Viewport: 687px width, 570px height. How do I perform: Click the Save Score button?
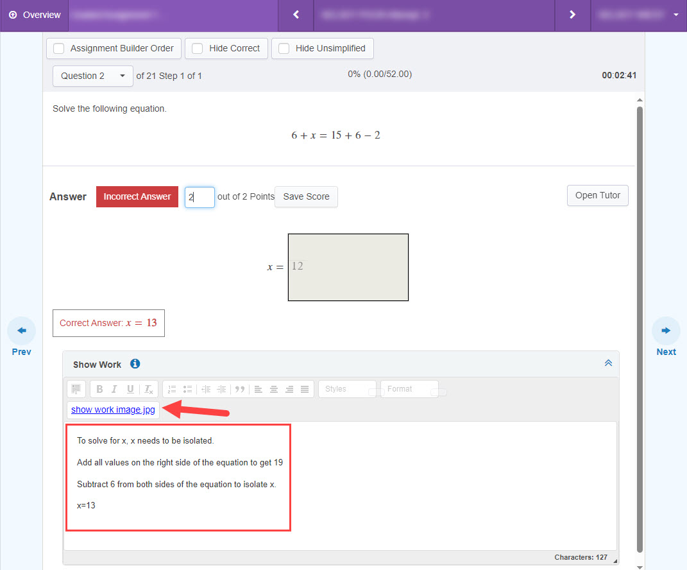[306, 197]
